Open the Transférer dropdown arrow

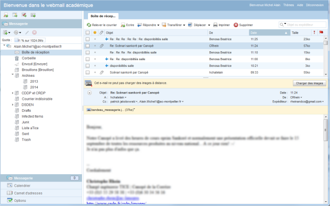tap(184, 25)
